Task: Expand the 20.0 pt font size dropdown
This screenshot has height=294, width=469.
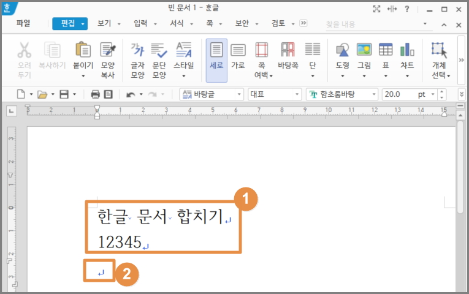Action: point(432,94)
